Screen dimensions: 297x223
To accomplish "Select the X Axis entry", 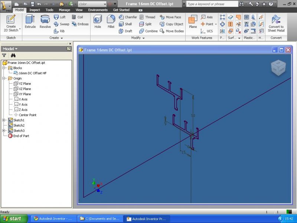I will tap(21, 99).
